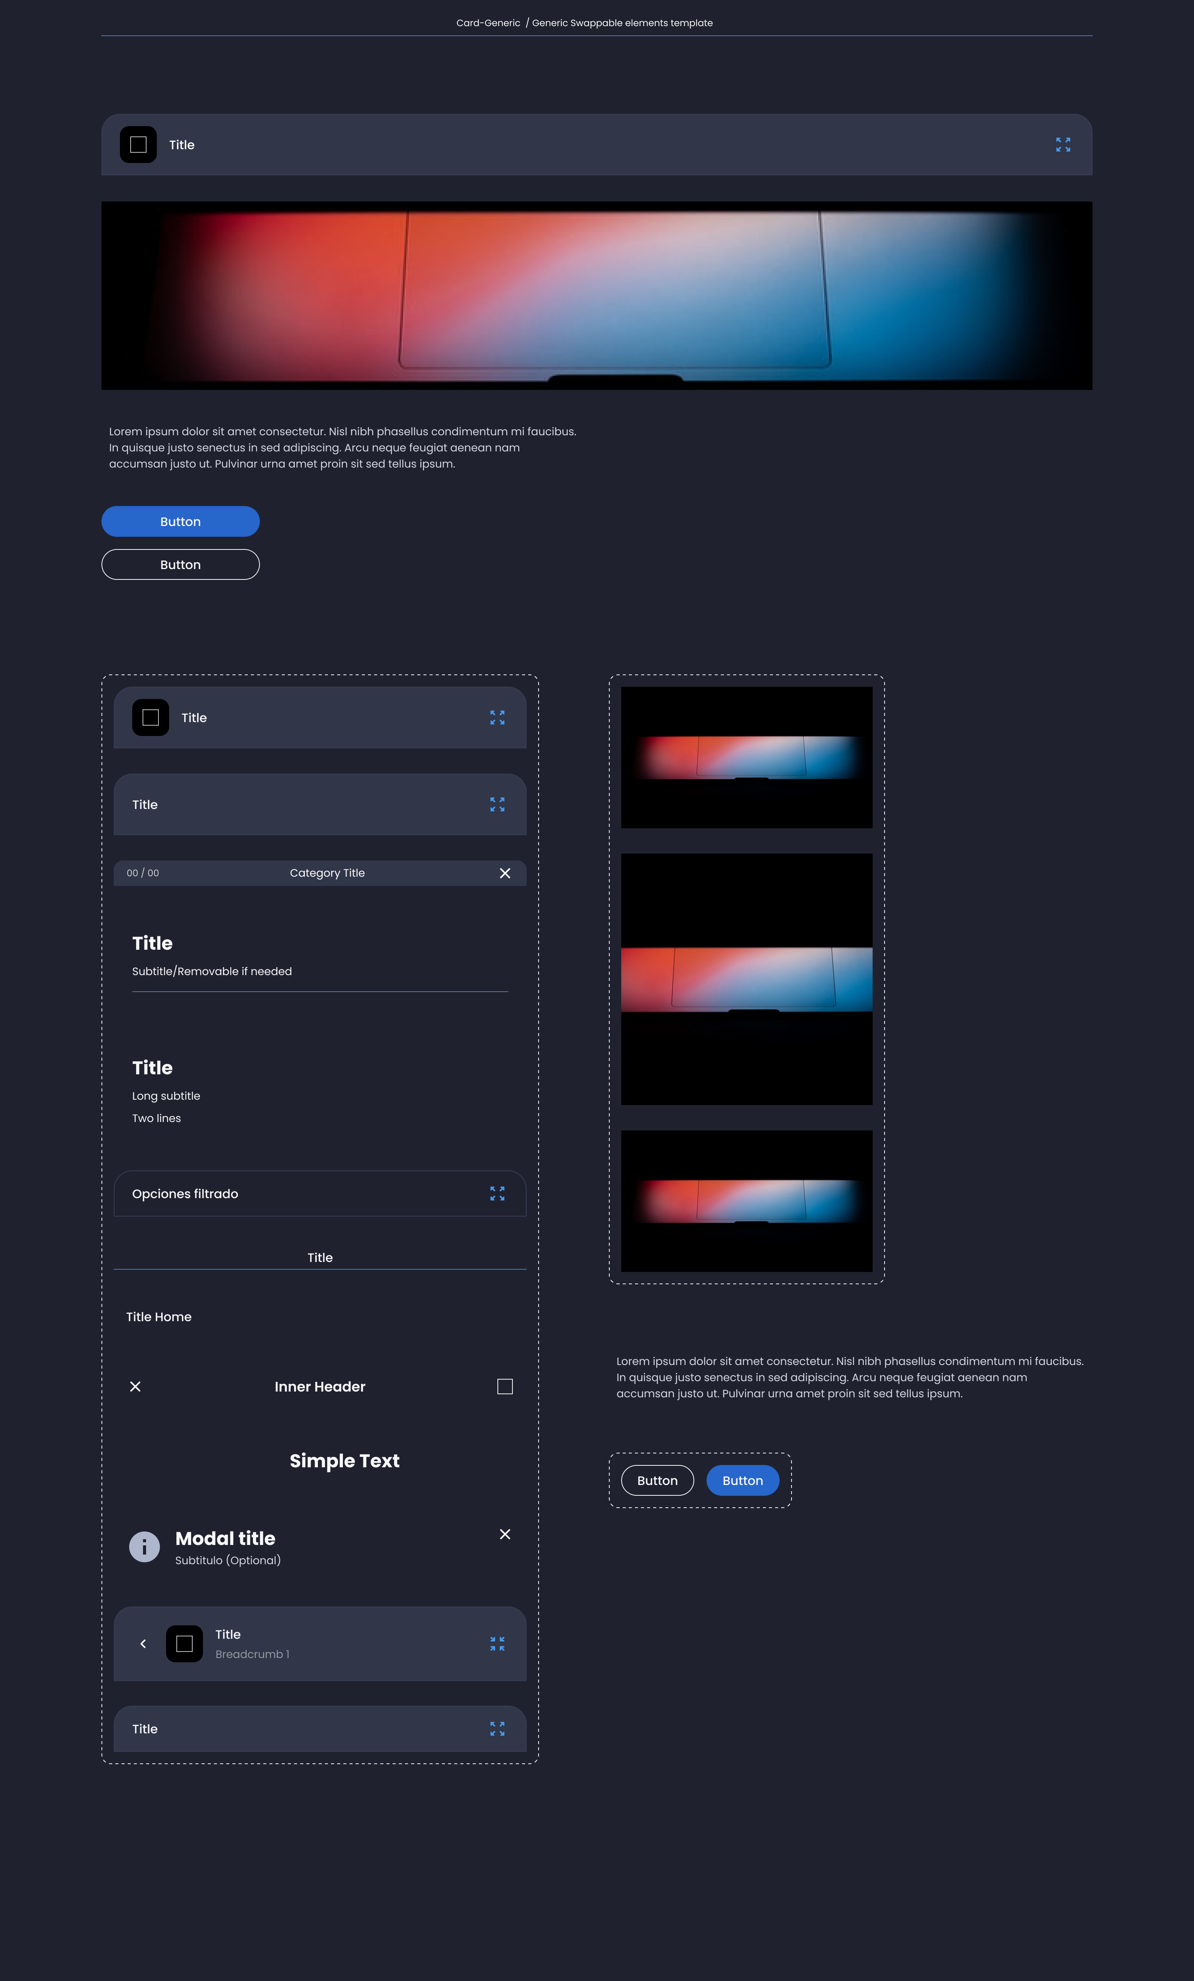Viewport: 1194px width, 1981px height.
Task: Click the Long subtitle text
Action: (166, 1096)
